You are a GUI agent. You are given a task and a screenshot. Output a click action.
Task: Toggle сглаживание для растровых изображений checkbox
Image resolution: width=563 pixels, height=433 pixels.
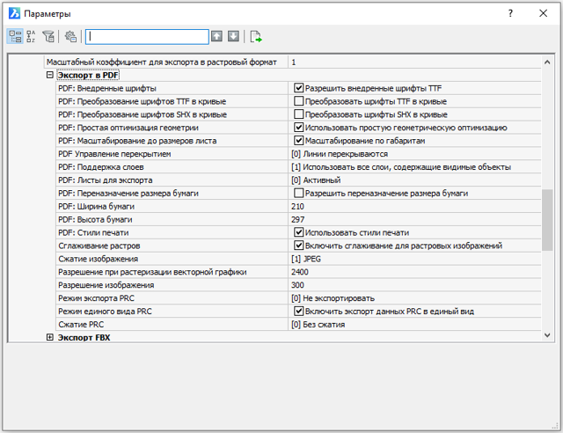click(x=299, y=246)
